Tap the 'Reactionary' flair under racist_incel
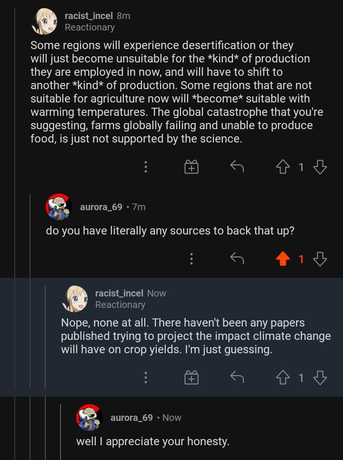 (90, 28)
